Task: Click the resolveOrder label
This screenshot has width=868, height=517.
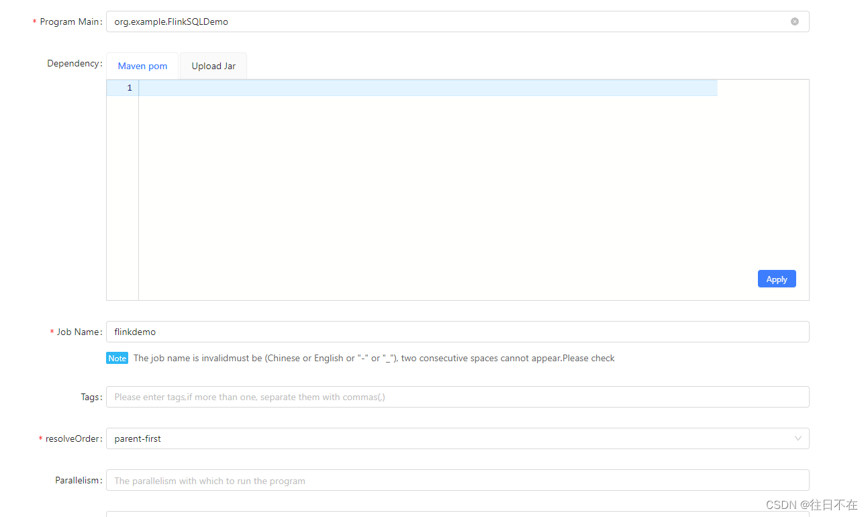Action: pyautogui.click(x=70, y=438)
